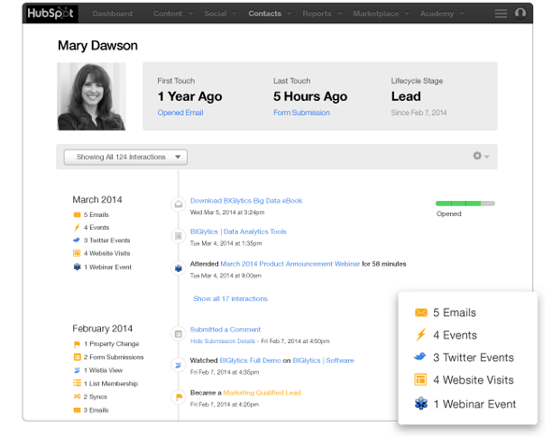Click the Wistia View icon in February
Image resolution: width=552 pixels, height=445 pixels.
tap(77, 370)
